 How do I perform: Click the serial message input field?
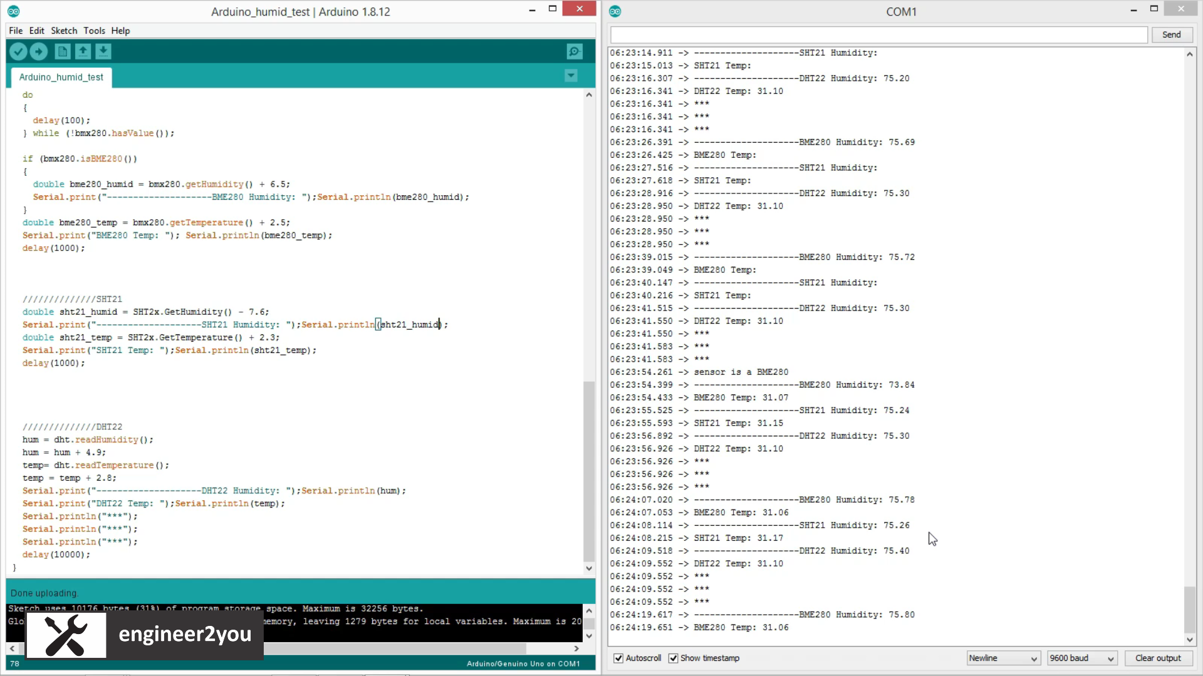[878, 34]
